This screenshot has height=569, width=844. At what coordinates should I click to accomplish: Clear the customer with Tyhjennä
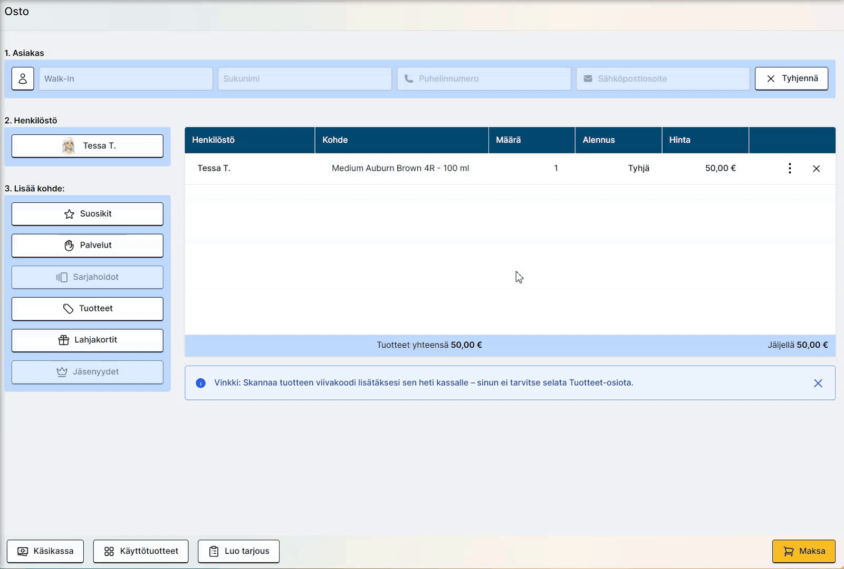click(791, 79)
